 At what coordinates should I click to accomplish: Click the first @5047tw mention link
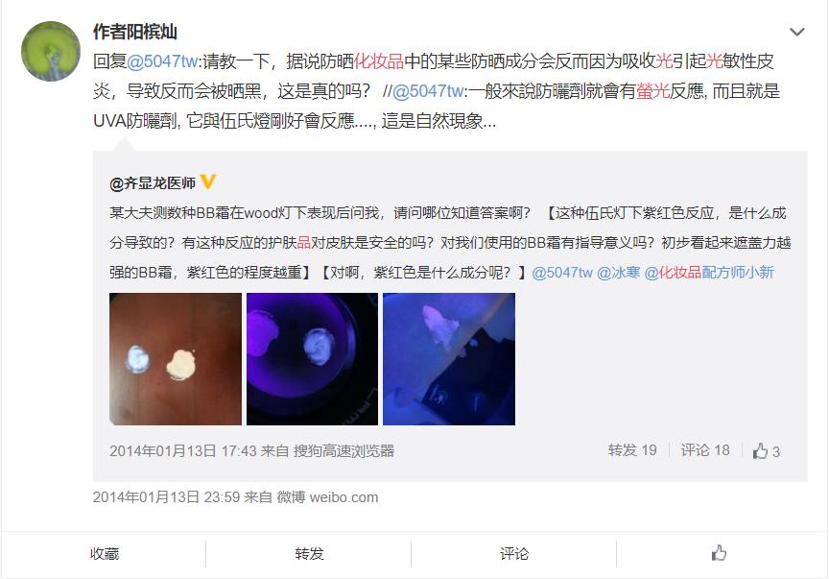162,61
